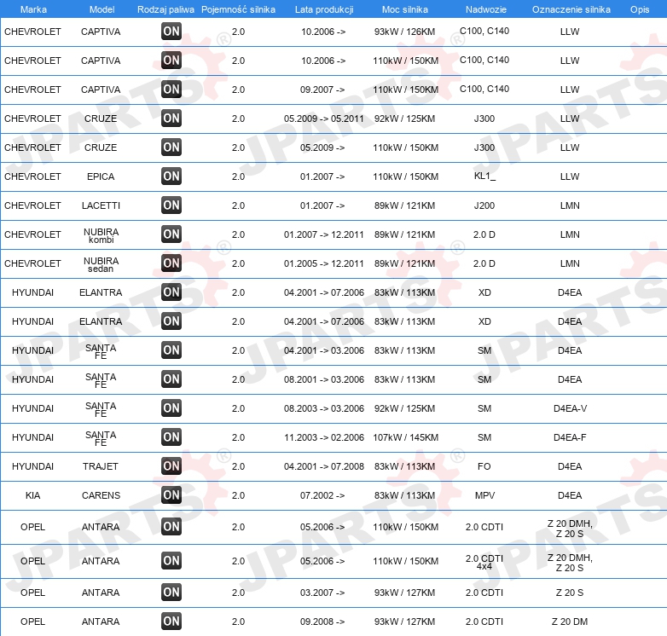The width and height of the screenshot is (667, 636).
Task: Click the LLW engine code in Epica row
Action: (x=570, y=176)
